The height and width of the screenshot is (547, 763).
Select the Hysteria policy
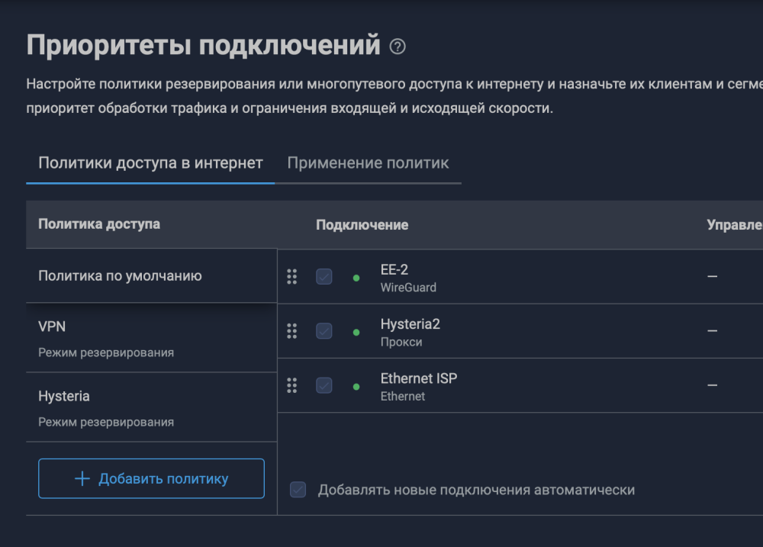pos(151,407)
